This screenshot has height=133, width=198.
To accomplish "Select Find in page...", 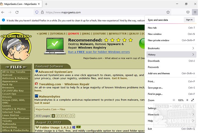I will tap(171, 94).
